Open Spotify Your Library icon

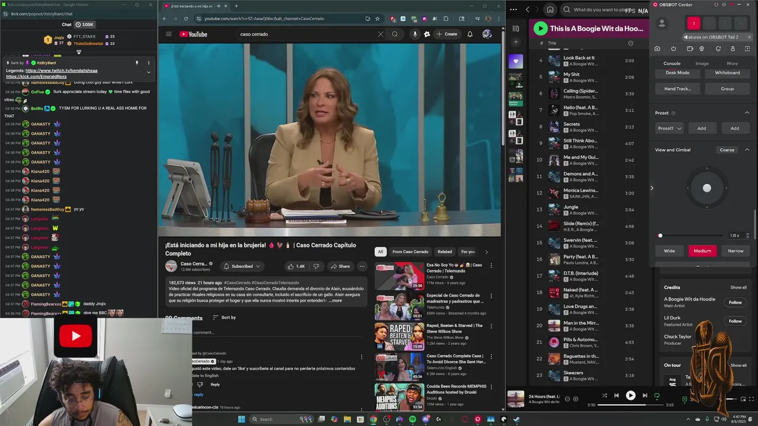coord(516,28)
